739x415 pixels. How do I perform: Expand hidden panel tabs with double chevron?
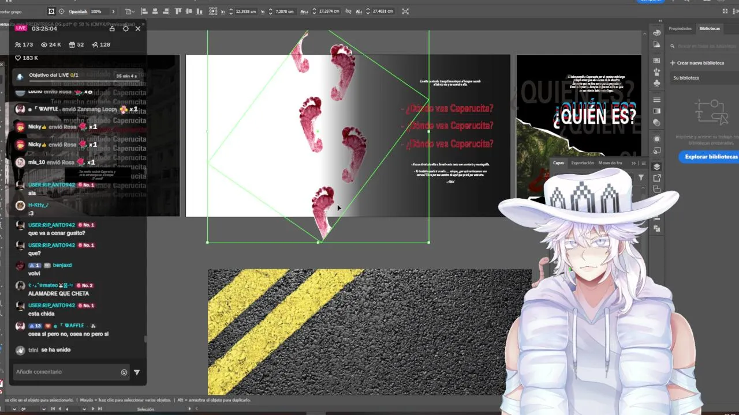pos(633,163)
